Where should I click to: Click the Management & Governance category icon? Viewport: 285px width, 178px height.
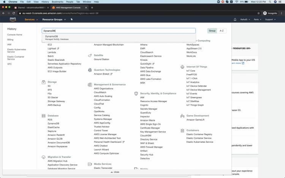[x=90, y=84]
